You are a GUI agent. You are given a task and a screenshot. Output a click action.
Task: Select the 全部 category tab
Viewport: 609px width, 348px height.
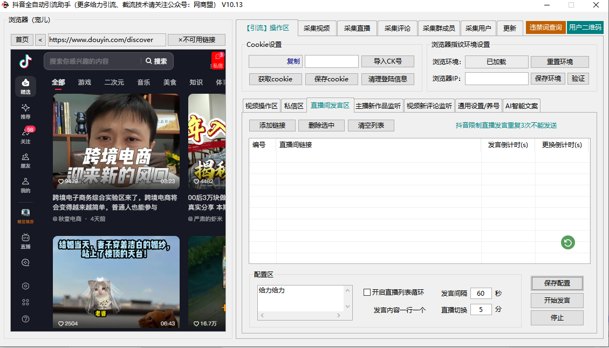click(58, 82)
